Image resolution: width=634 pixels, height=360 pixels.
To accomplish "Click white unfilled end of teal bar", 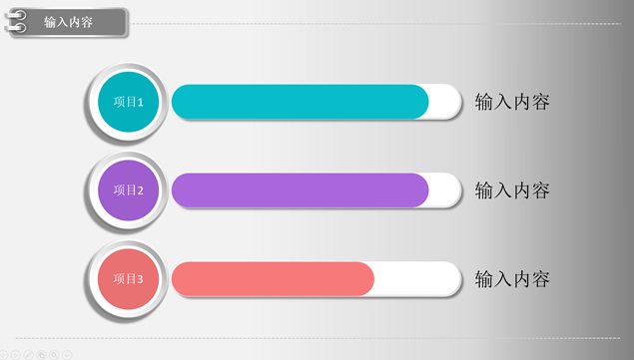I will [445, 102].
